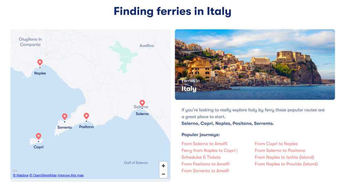Screen dimensions: 353x183
Task: Click the Improve this map link
Action: click(71, 175)
